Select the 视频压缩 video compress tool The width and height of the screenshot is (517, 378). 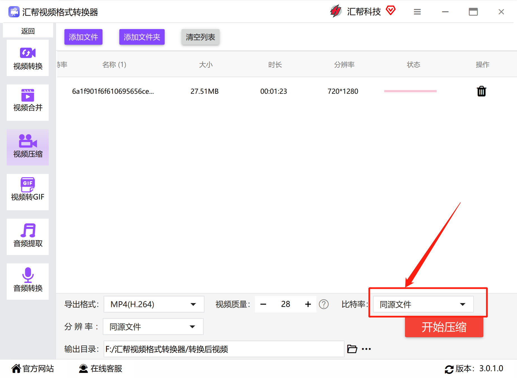[x=28, y=147]
